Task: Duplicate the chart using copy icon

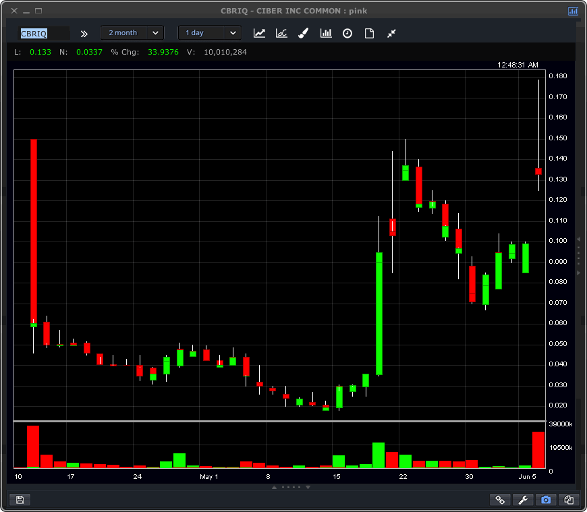Action: [x=569, y=500]
